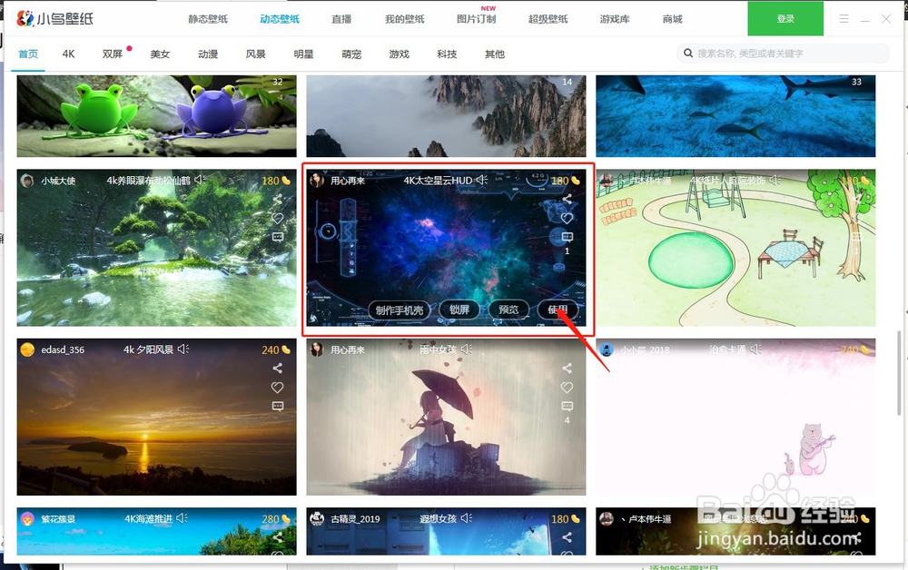Open 我的壁纸 tab
The width and height of the screenshot is (908, 570).
405,19
